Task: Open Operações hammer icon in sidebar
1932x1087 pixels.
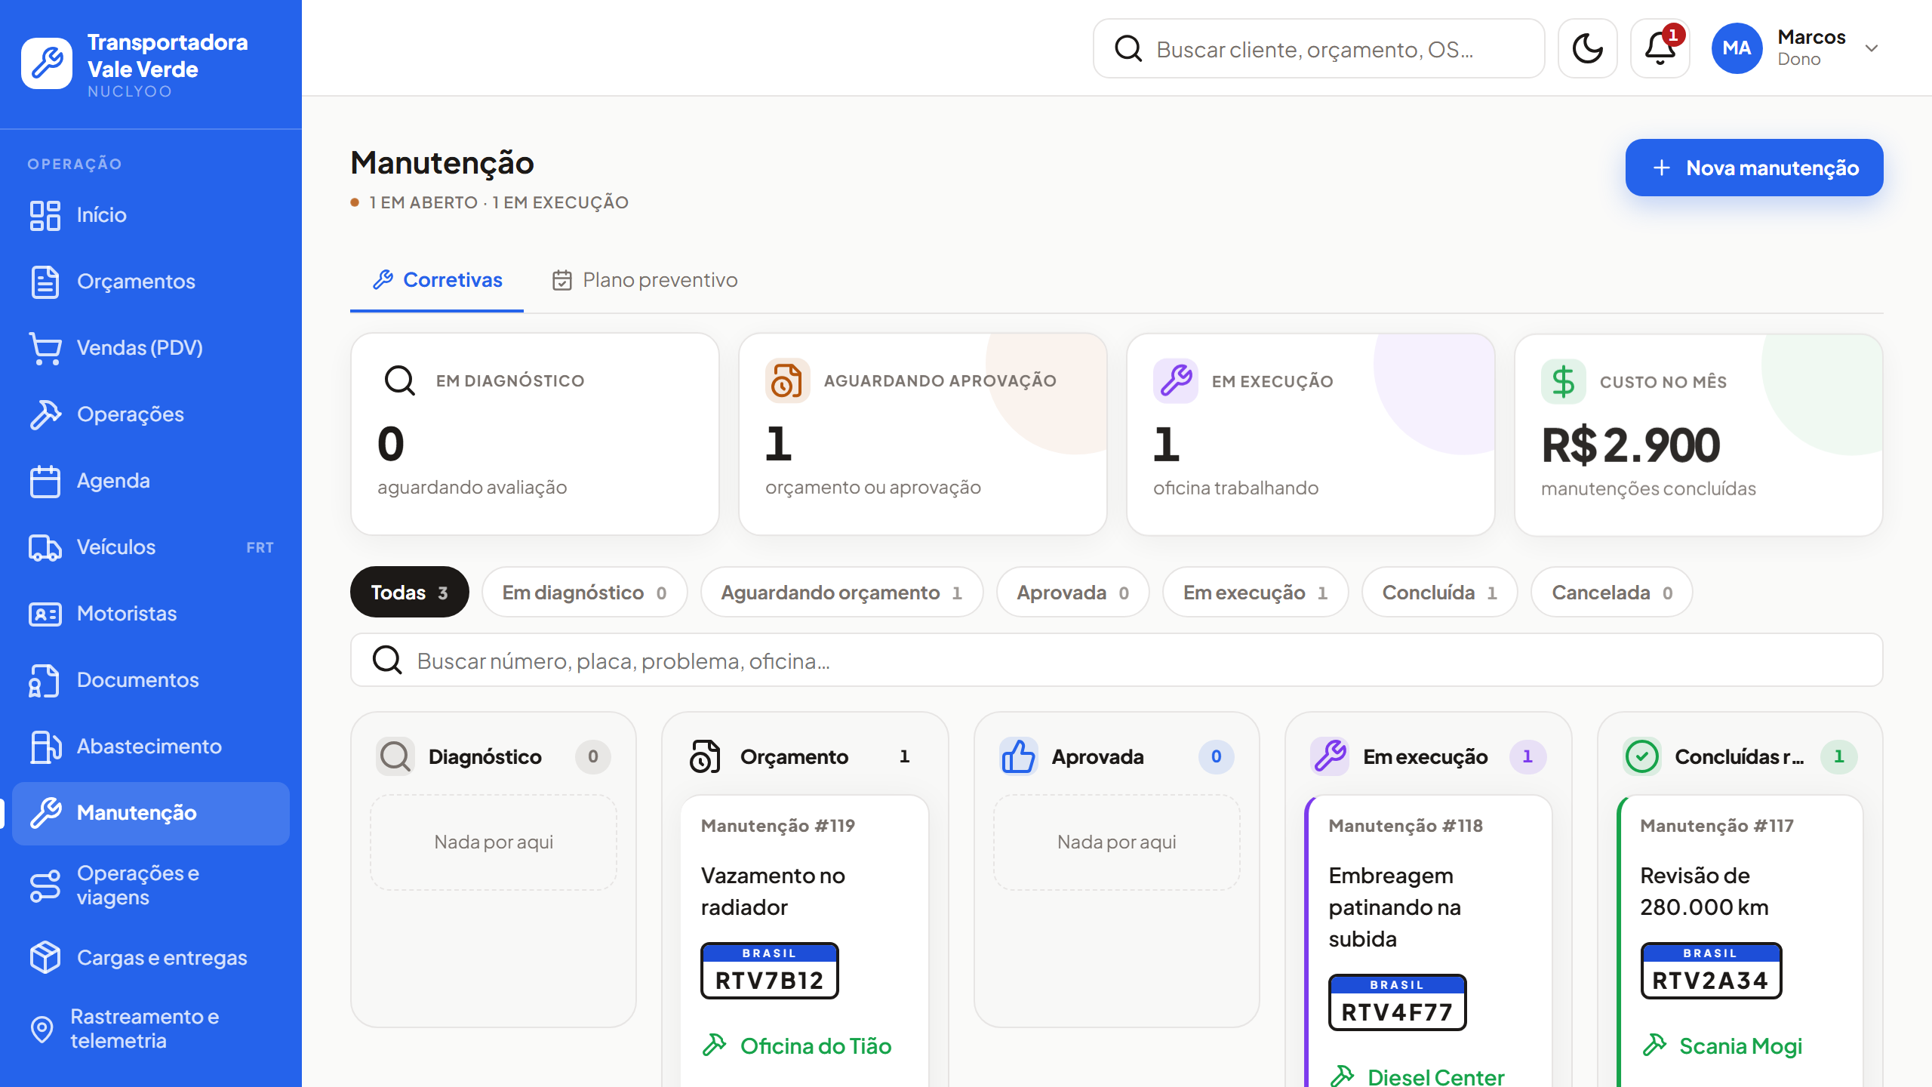Action: pos(45,414)
